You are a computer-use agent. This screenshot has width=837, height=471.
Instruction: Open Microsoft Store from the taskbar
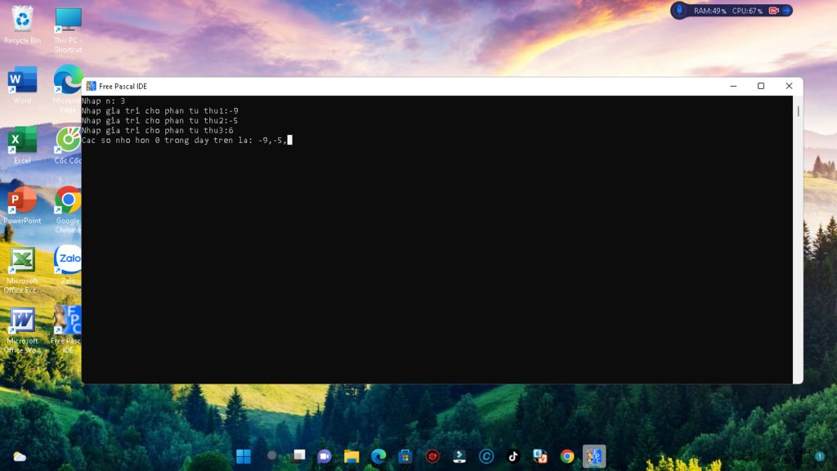[x=405, y=456]
